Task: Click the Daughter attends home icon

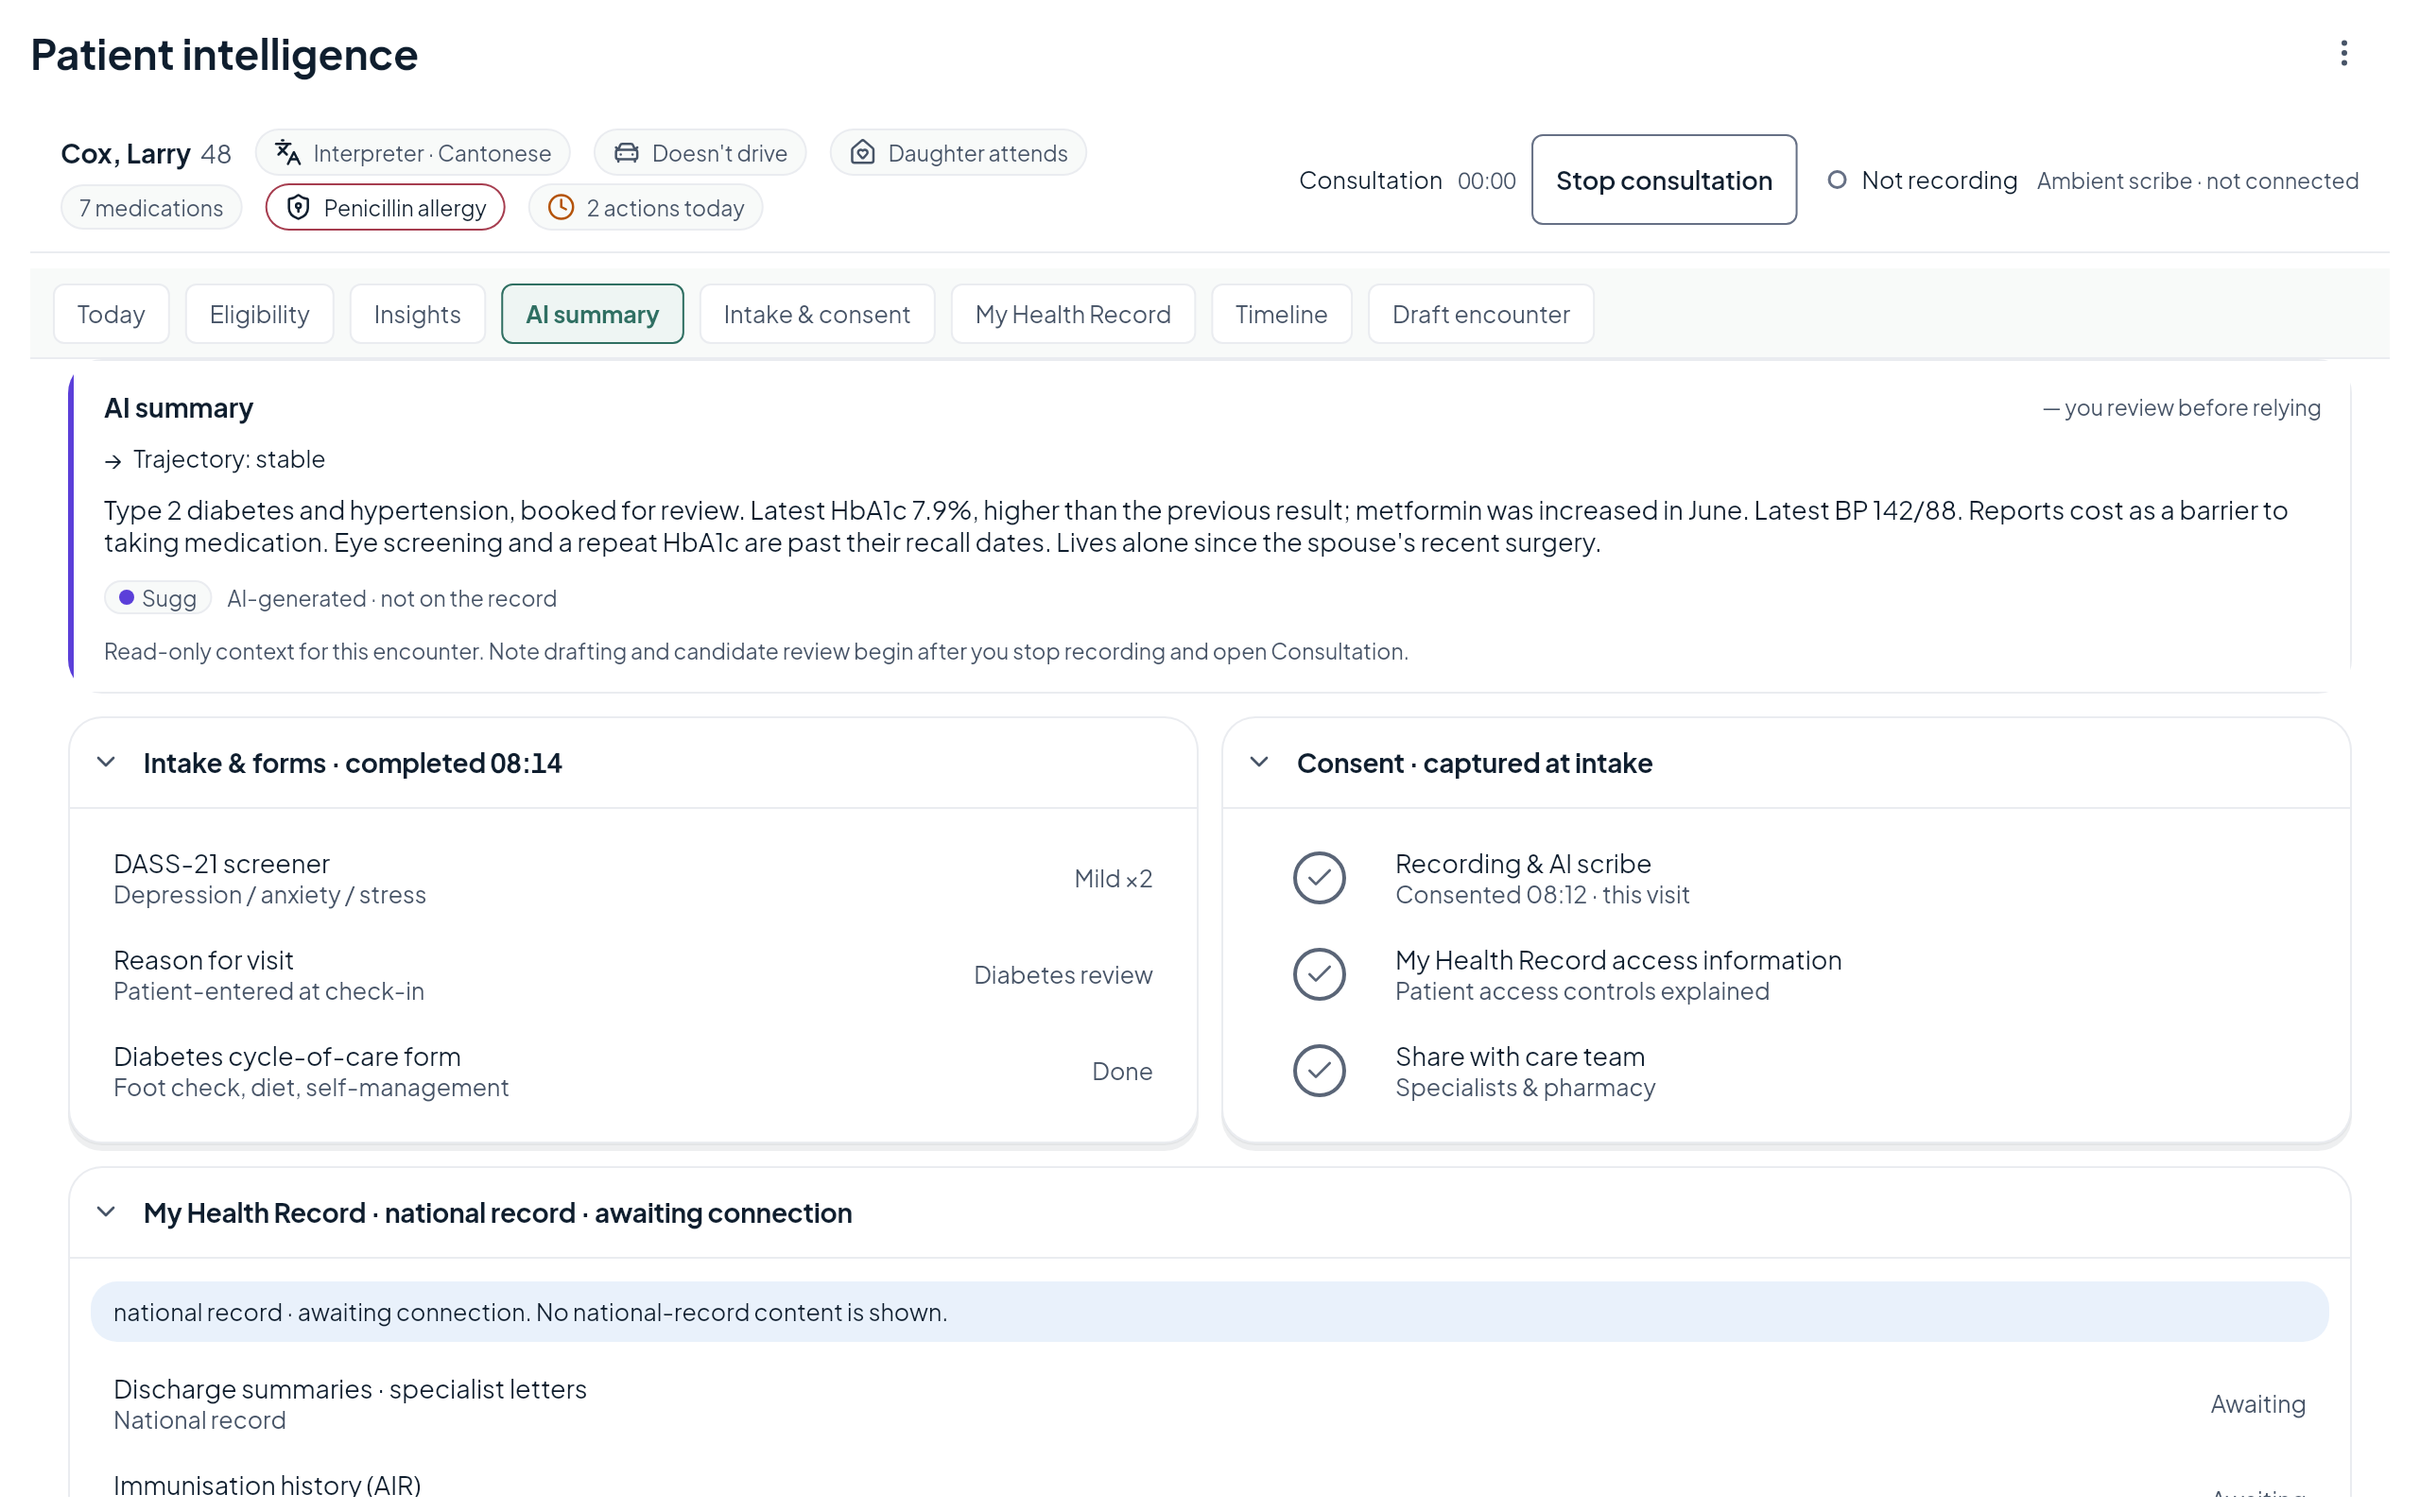Action: click(x=862, y=153)
